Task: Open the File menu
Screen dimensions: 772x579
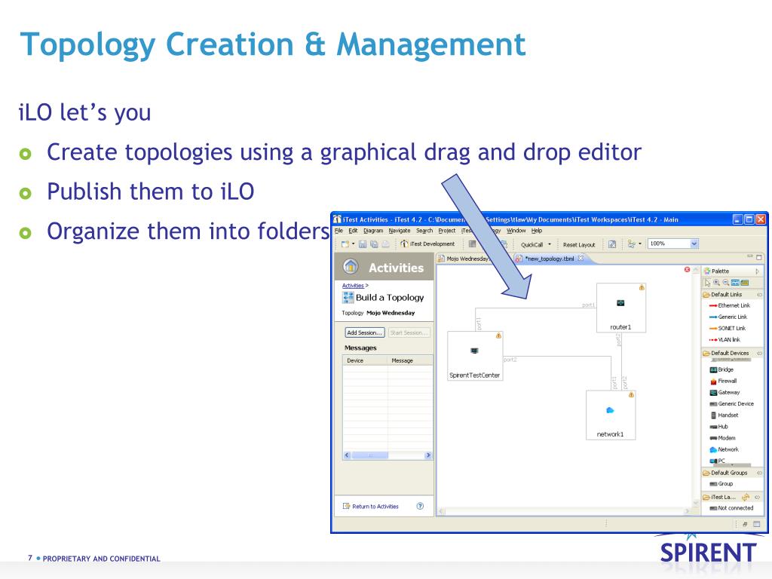Action: click(339, 231)
